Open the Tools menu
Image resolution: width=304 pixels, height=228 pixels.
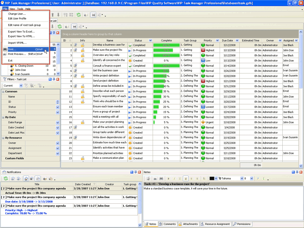(x=20, y=9)
